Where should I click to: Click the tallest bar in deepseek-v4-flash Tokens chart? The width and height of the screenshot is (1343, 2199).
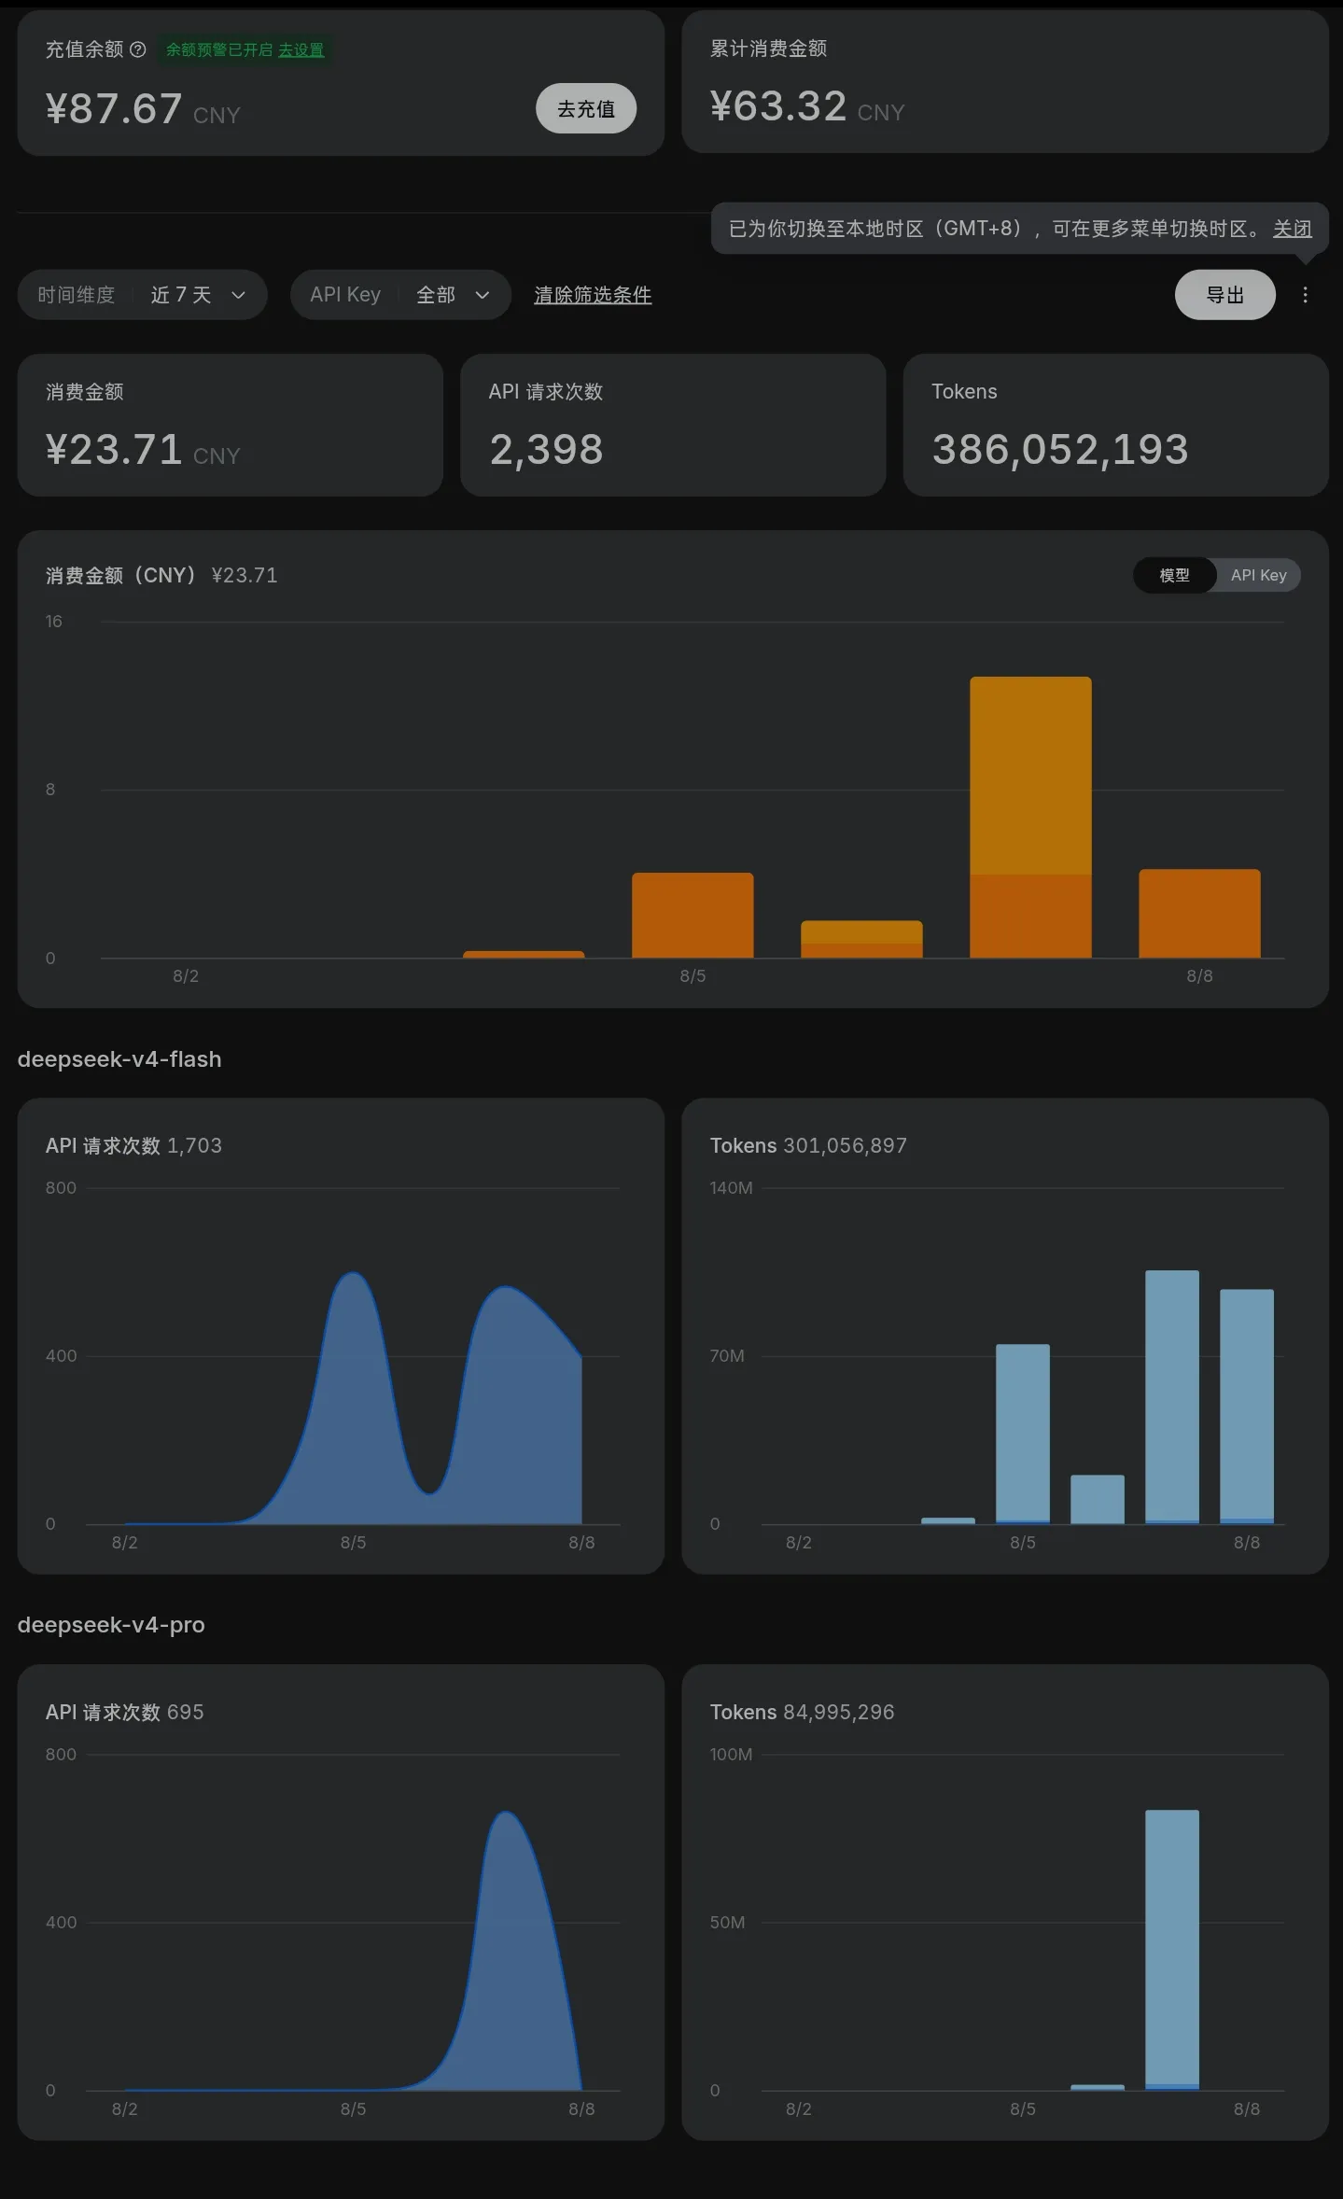click(1172, 1396)
